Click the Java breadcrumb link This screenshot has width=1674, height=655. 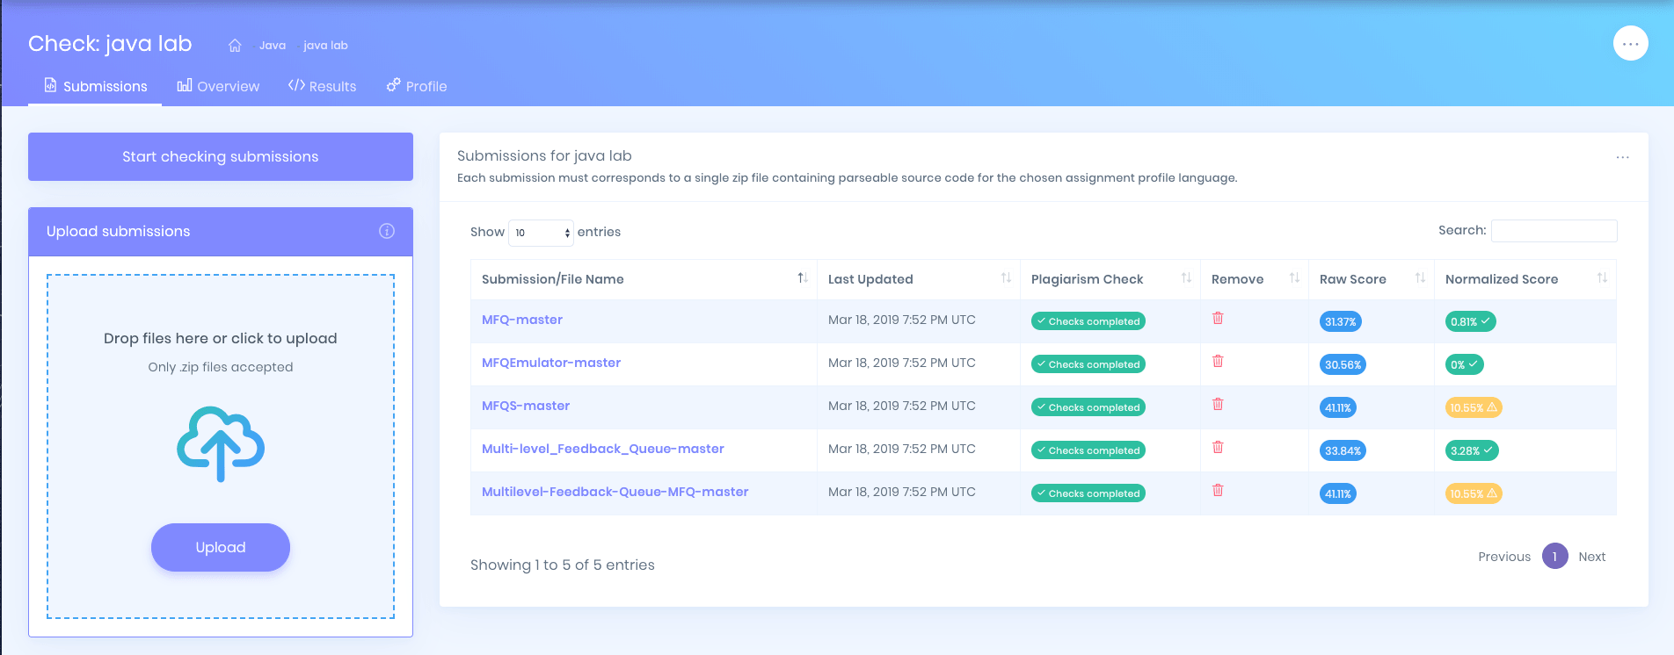click(x=273, y=46)
